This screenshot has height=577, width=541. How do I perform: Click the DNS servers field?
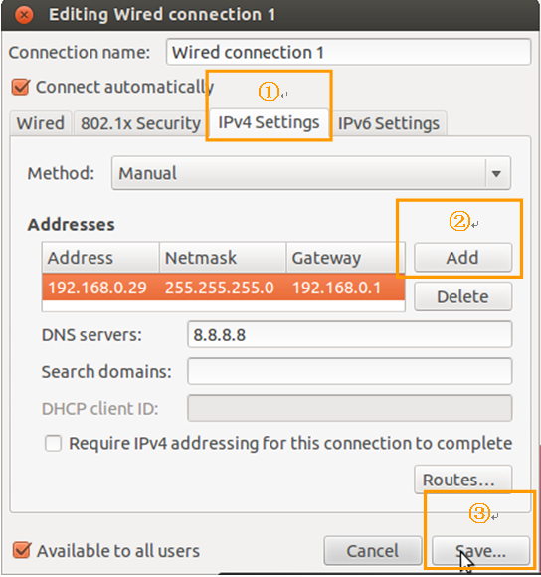[x=349, y=334]
